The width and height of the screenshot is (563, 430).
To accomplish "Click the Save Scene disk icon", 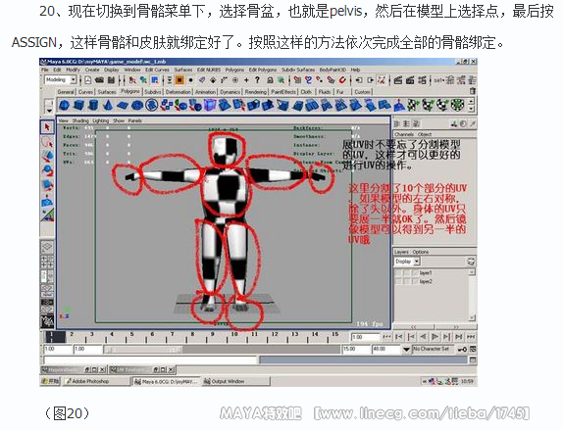I will (111, 80).
